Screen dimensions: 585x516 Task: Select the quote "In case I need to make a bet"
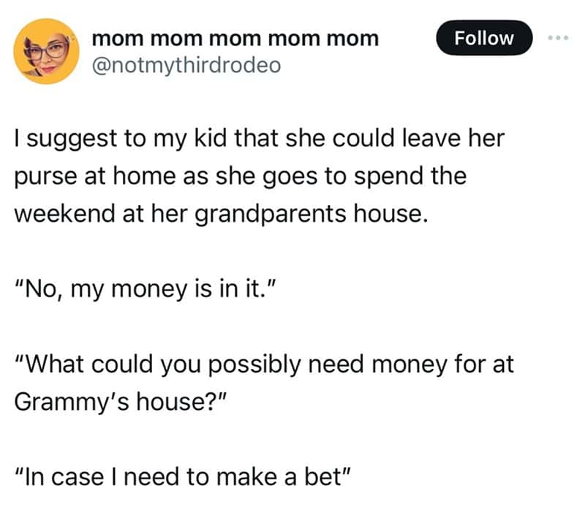click(x=183, y=477)
